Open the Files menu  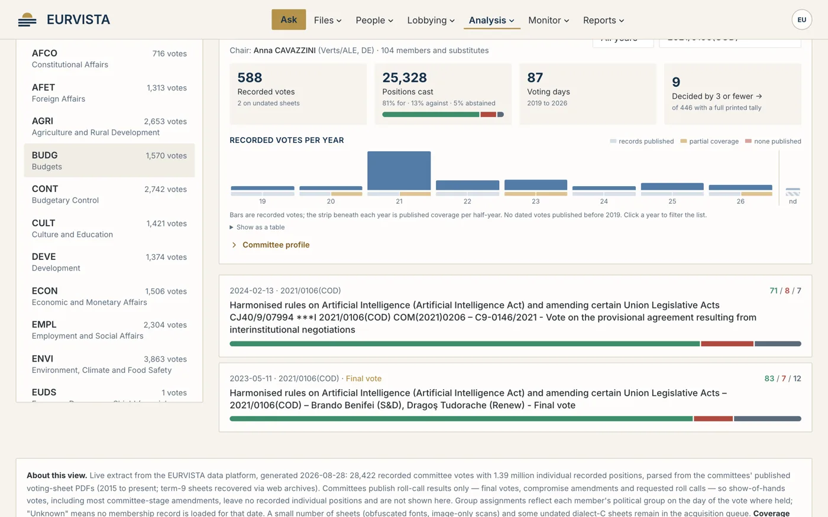point(328,20)
